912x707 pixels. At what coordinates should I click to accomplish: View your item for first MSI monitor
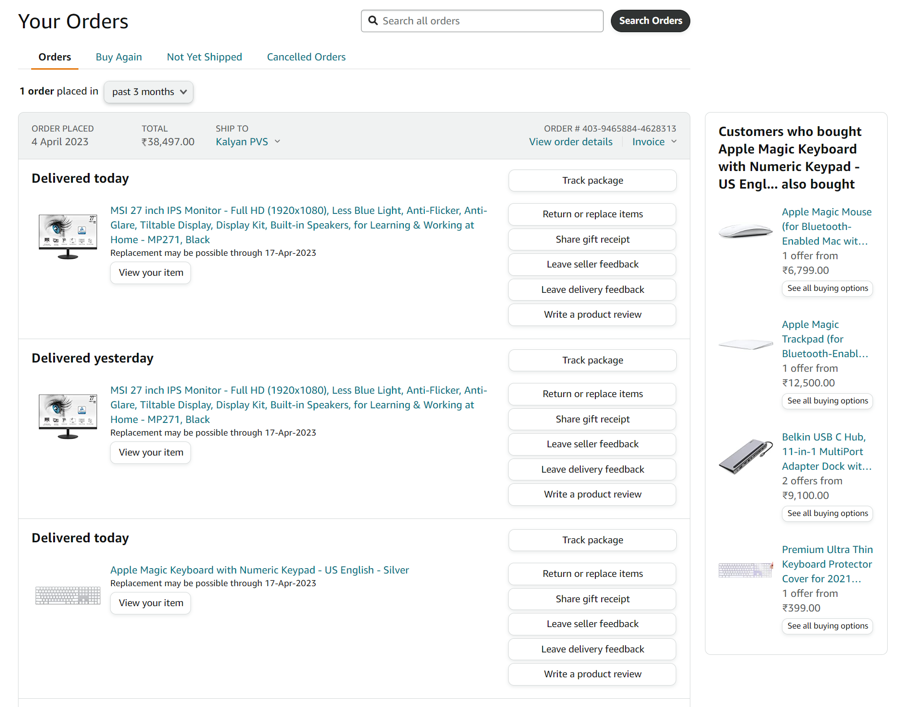click(151, 273)
